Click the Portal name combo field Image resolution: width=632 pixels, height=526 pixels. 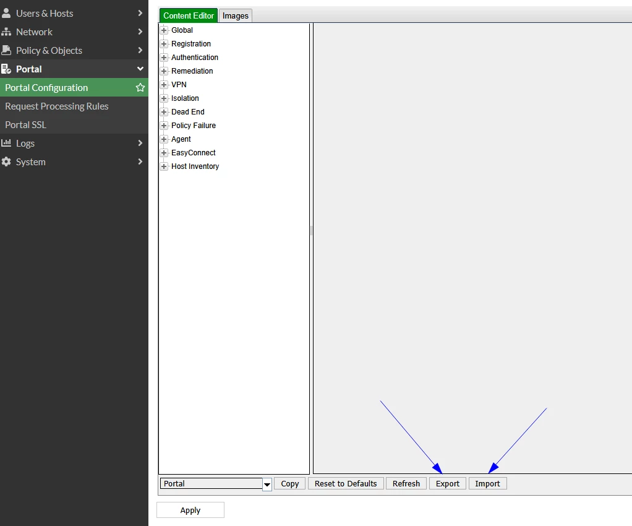(211, 484)
